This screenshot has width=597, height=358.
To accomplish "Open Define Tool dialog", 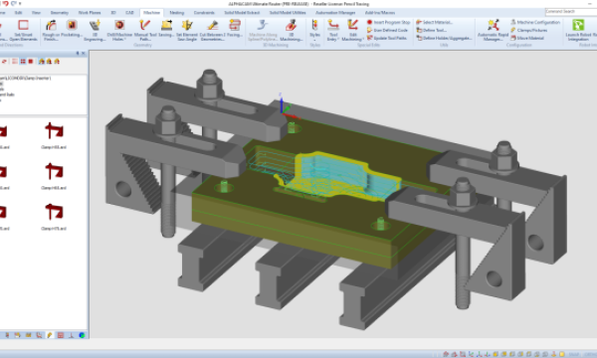I will pos(432,30).
